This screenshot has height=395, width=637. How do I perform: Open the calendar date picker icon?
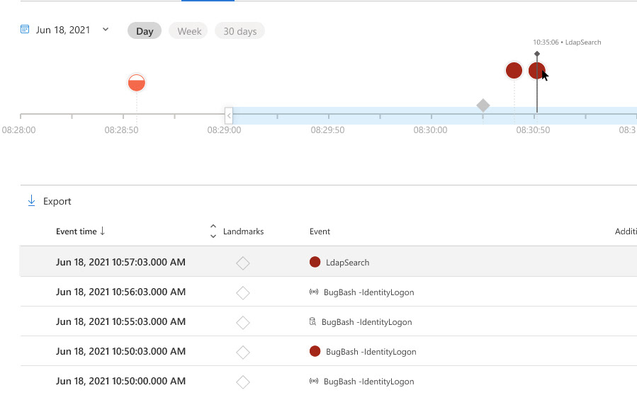pos(25,29)
